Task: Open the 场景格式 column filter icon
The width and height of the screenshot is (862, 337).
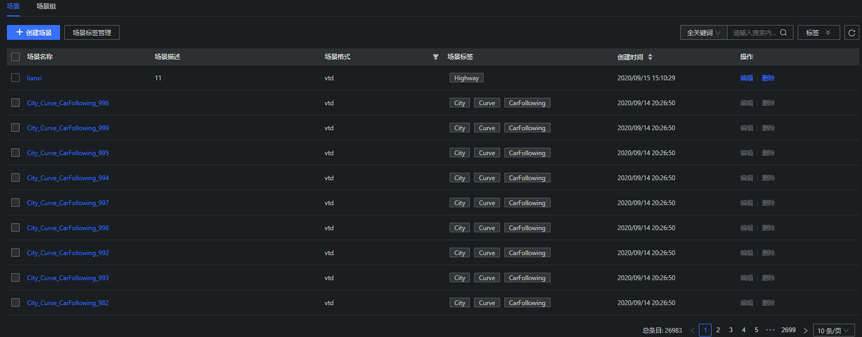Action: (436, 57)
